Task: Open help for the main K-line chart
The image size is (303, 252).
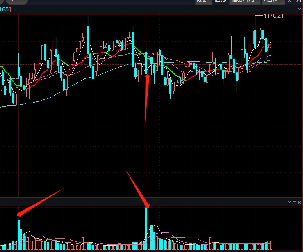Action: [299, 9]
